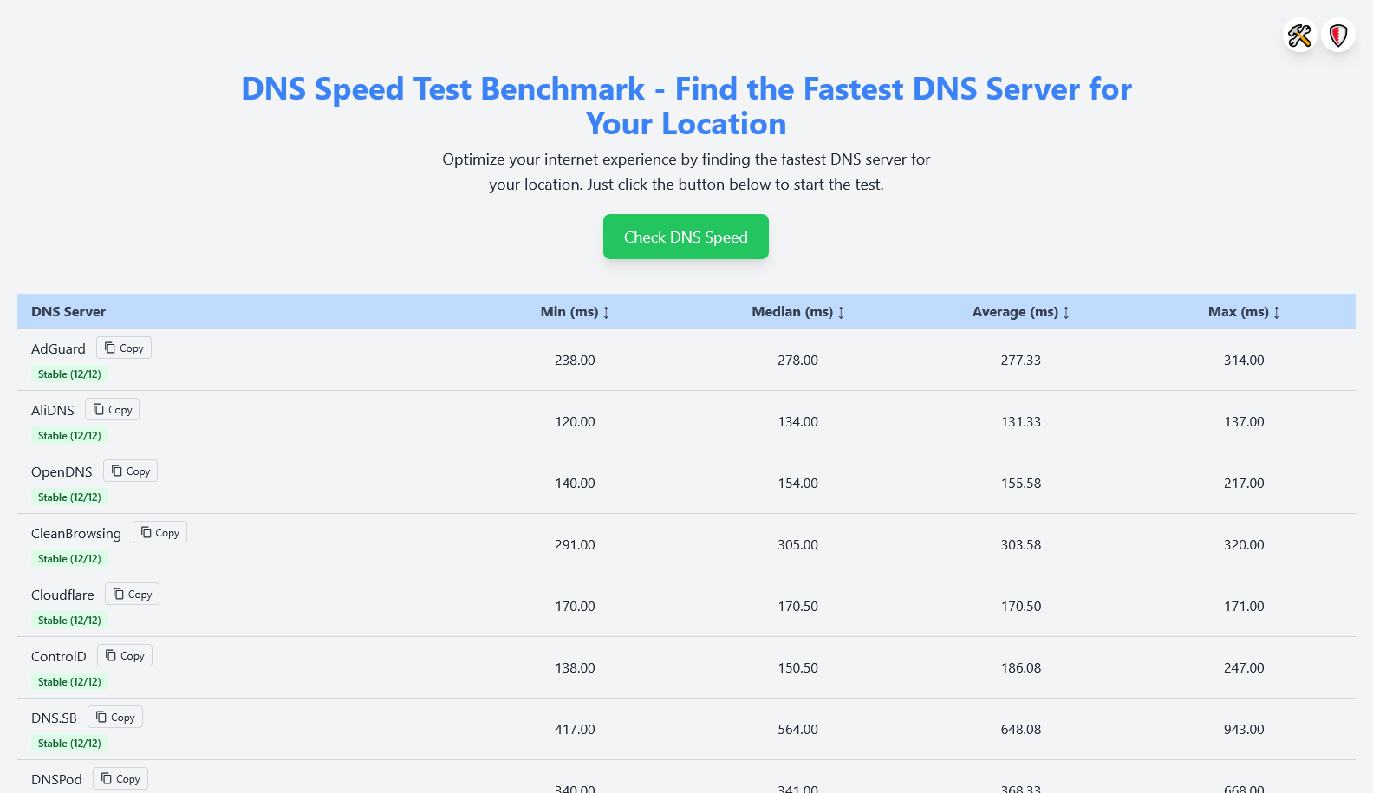
Task: Copy the AliDNS server address
Action: [113, 409]
